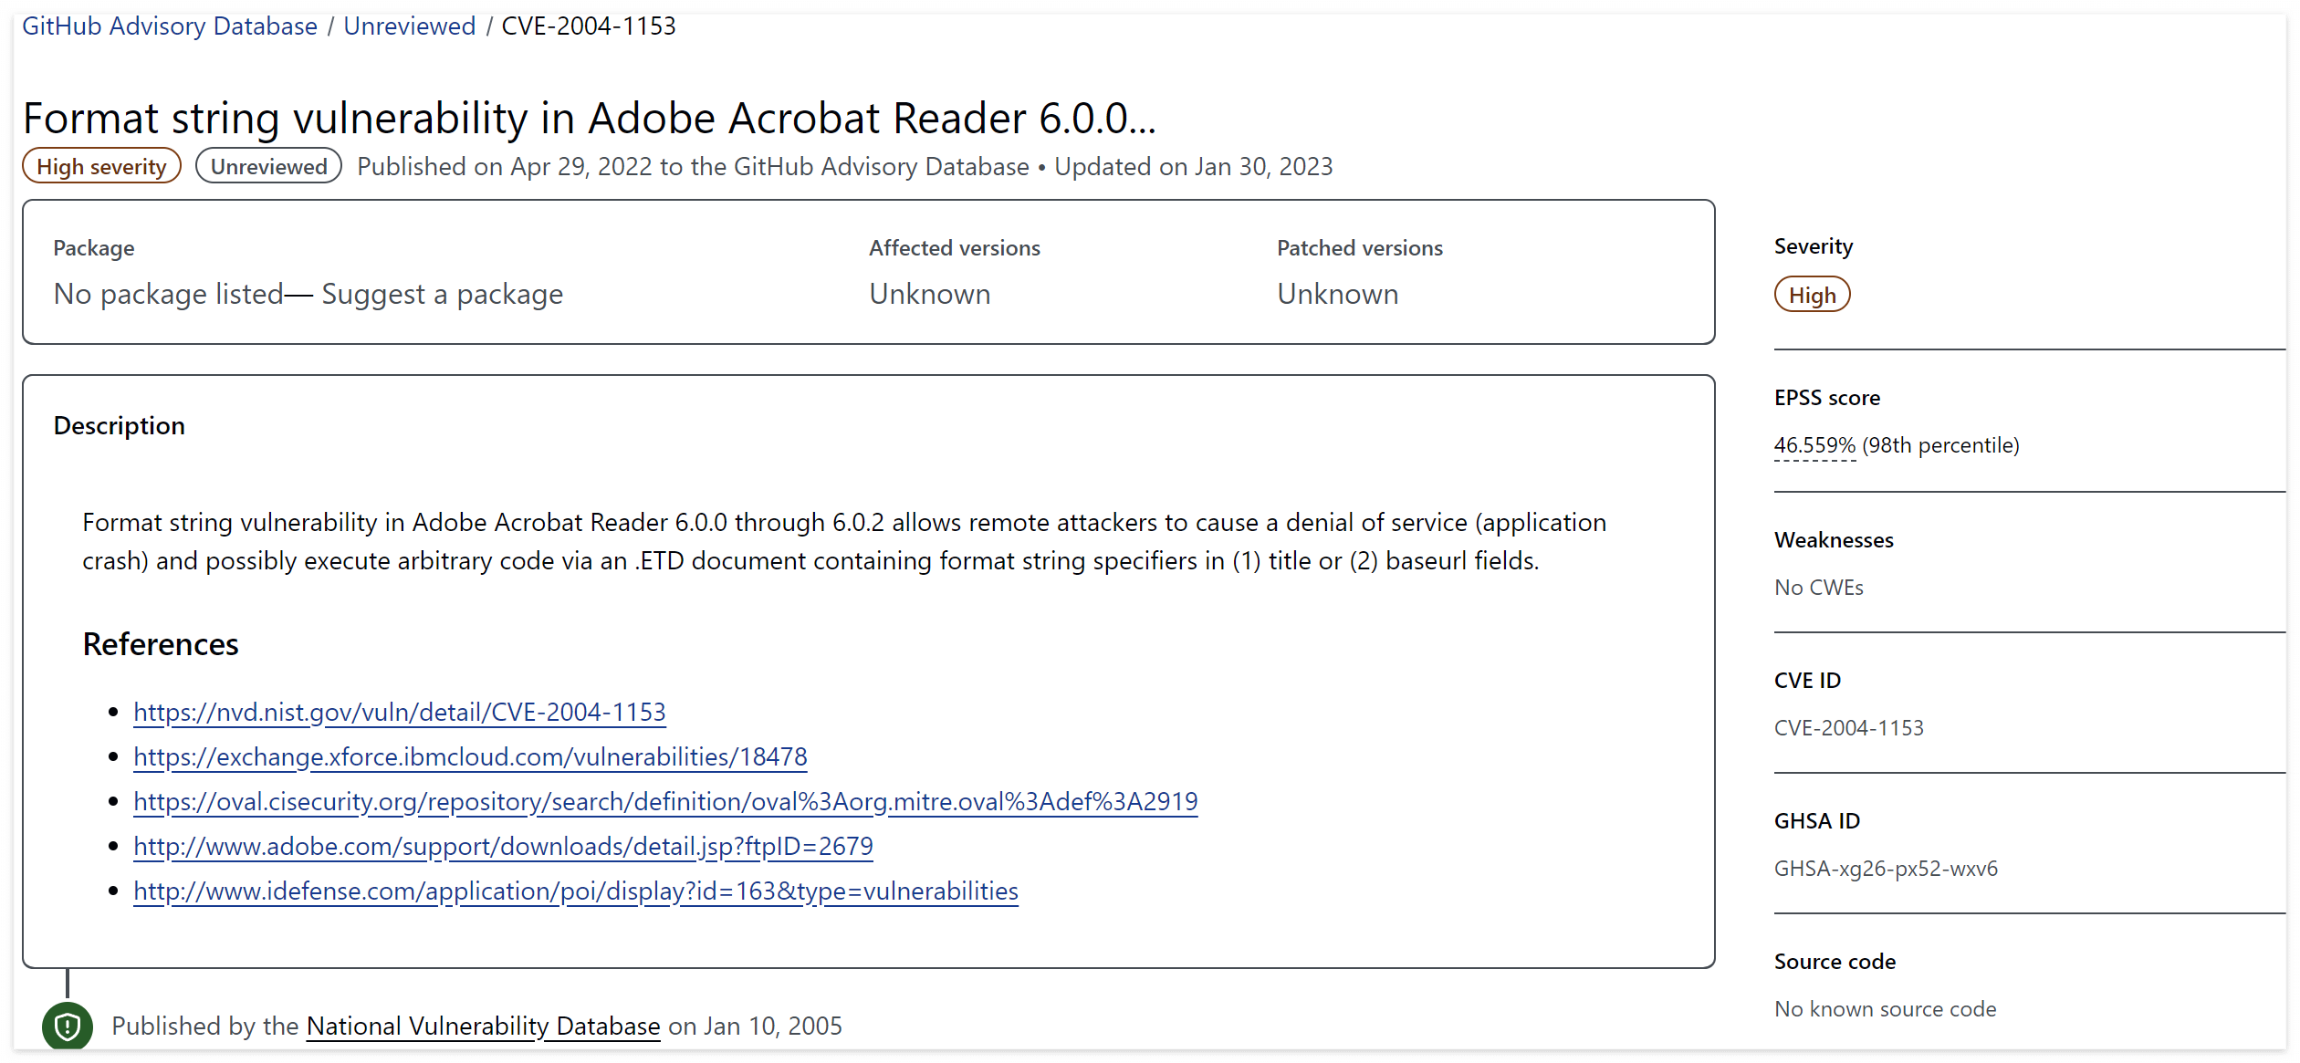Click the advisory title heading

click(590, 118)
